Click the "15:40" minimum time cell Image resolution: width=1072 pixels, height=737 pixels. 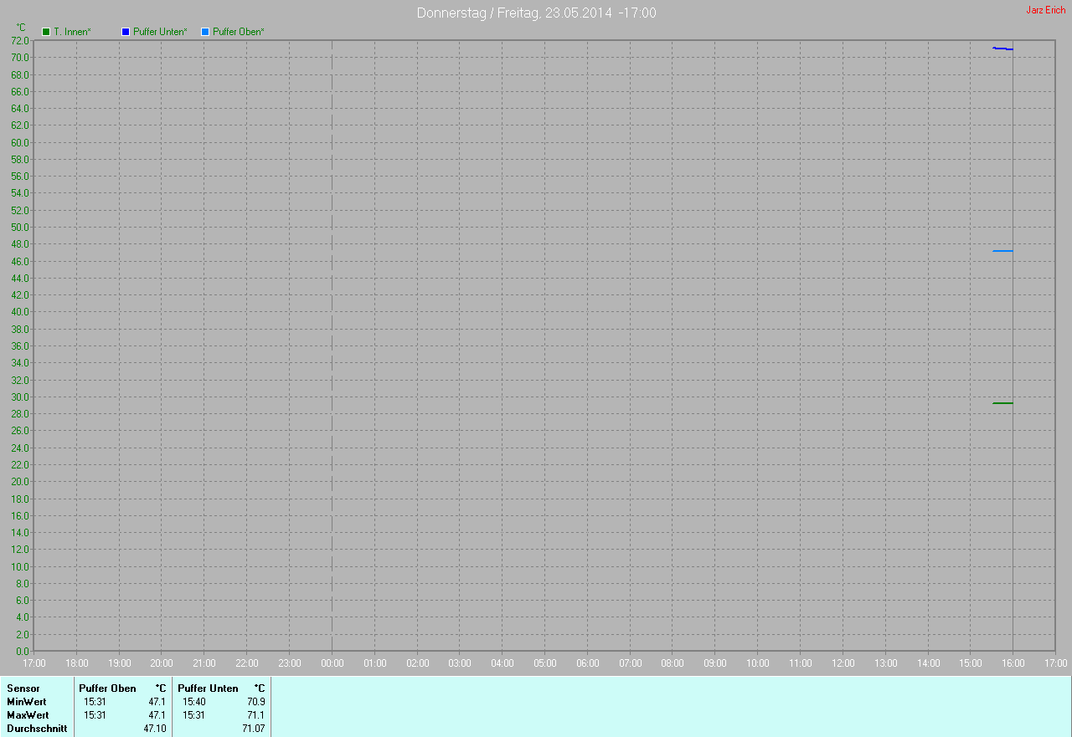(x=193, y=702)
